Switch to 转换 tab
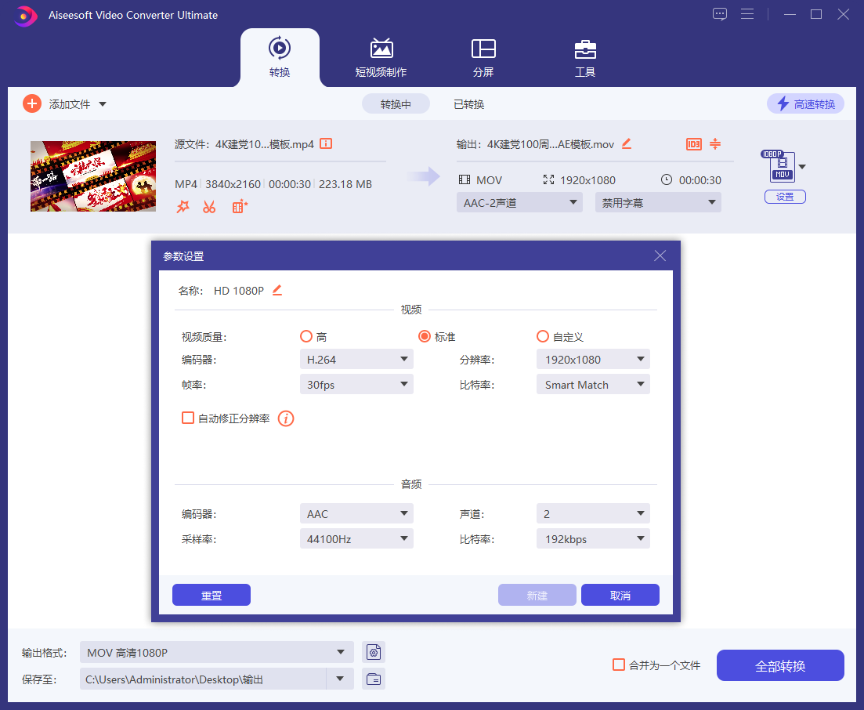The height and width of the screenshot is (710, 864). (x=280, y=58)
